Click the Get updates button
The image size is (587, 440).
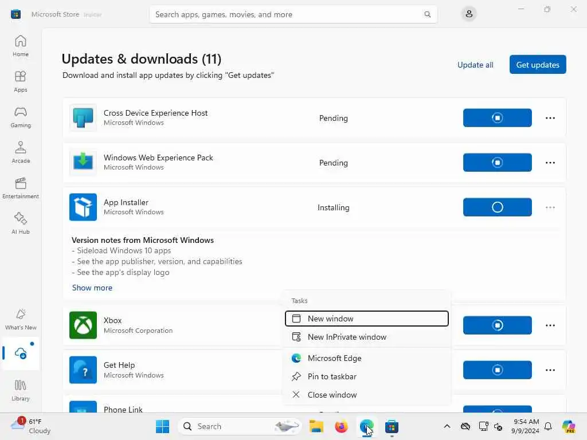coord(538,64)
